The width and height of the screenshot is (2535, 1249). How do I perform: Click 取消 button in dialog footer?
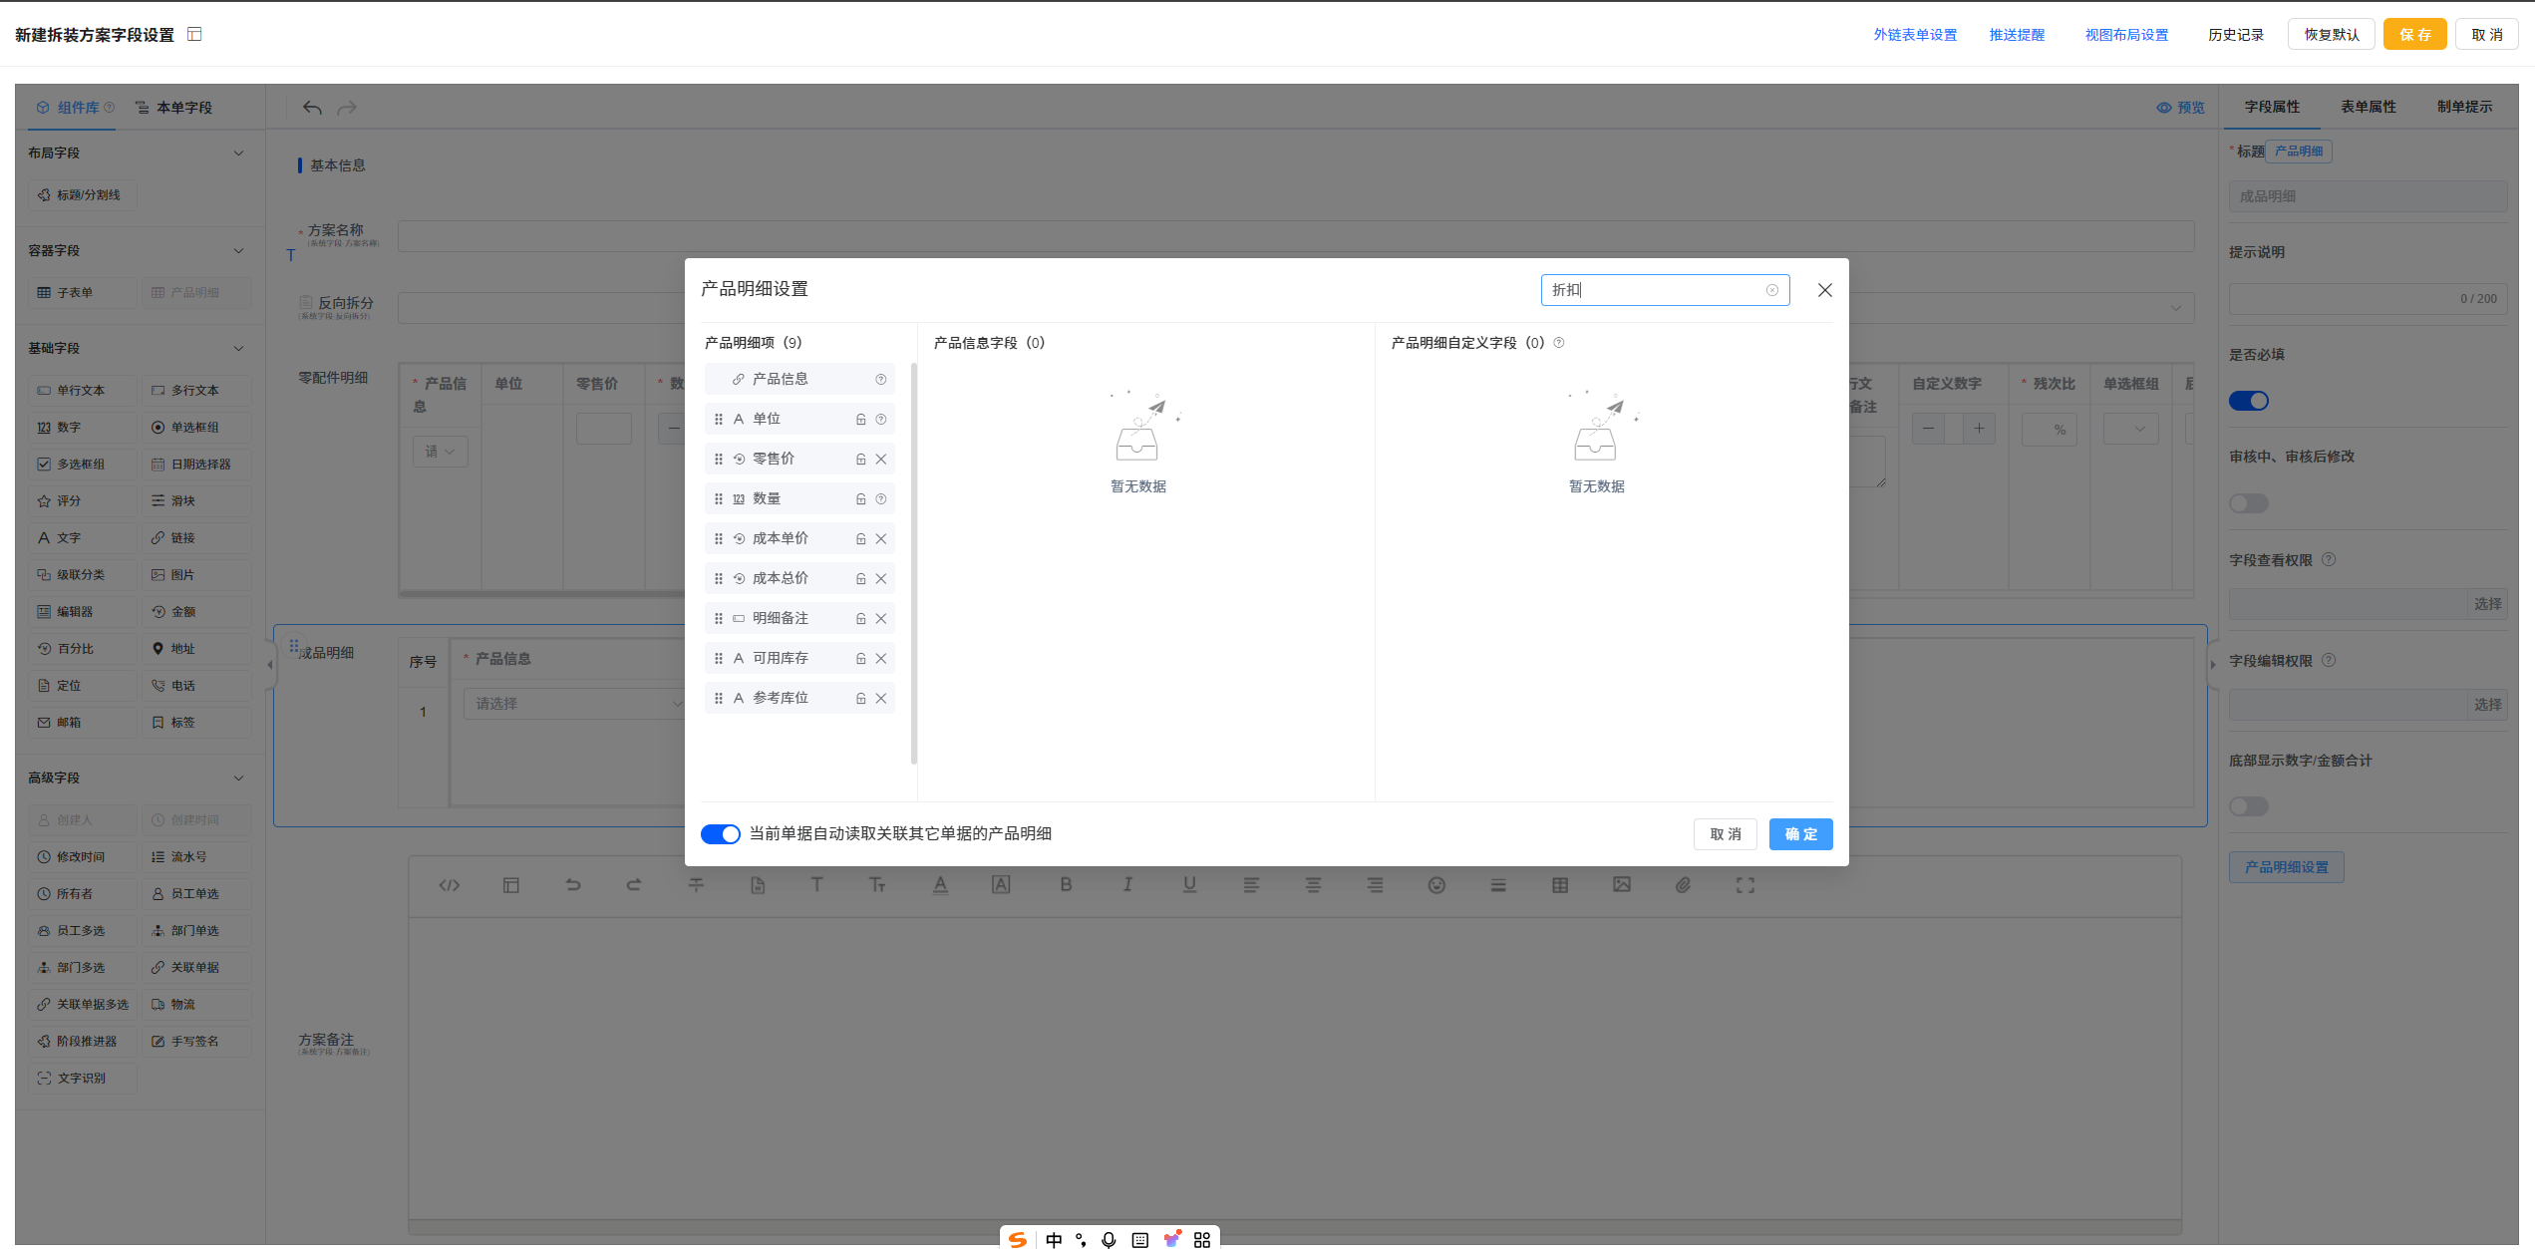[x=1726, y=834]
